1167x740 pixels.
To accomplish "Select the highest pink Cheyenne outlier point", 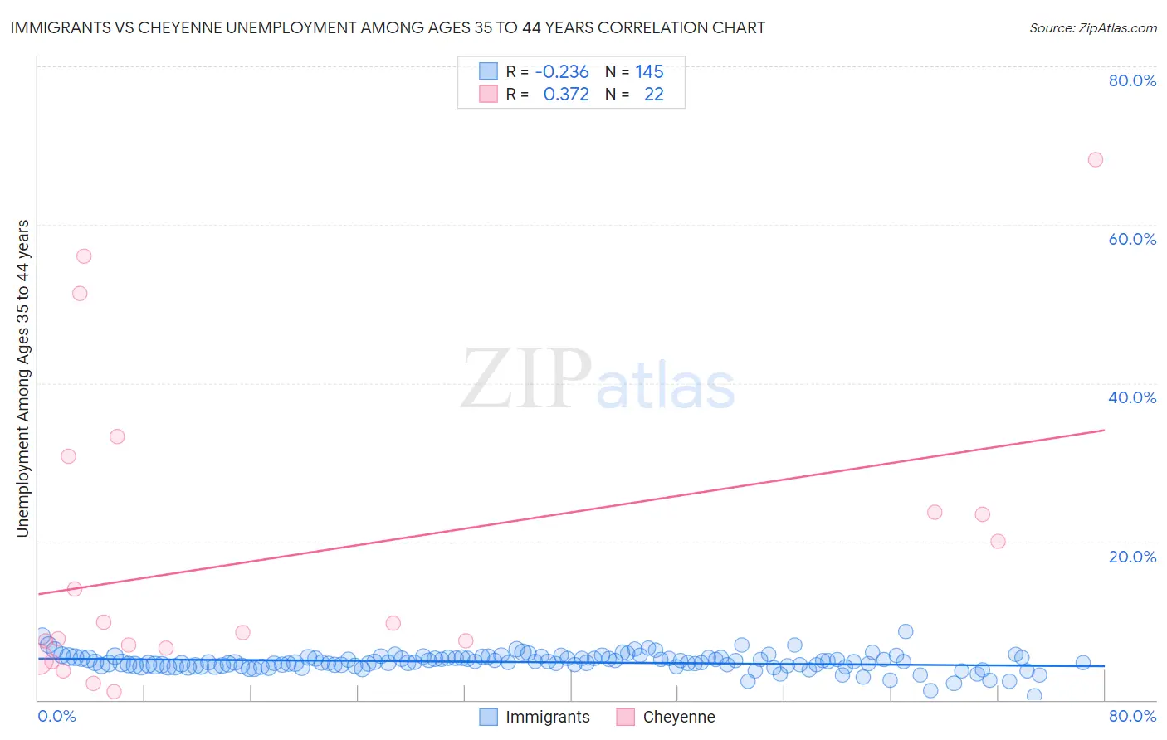I will [x=1096, y=159].
